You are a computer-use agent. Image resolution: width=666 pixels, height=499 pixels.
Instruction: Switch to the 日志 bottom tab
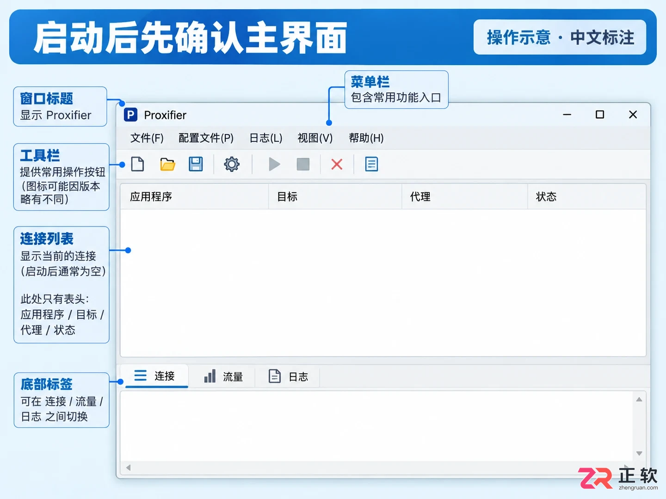pos(289,377)
